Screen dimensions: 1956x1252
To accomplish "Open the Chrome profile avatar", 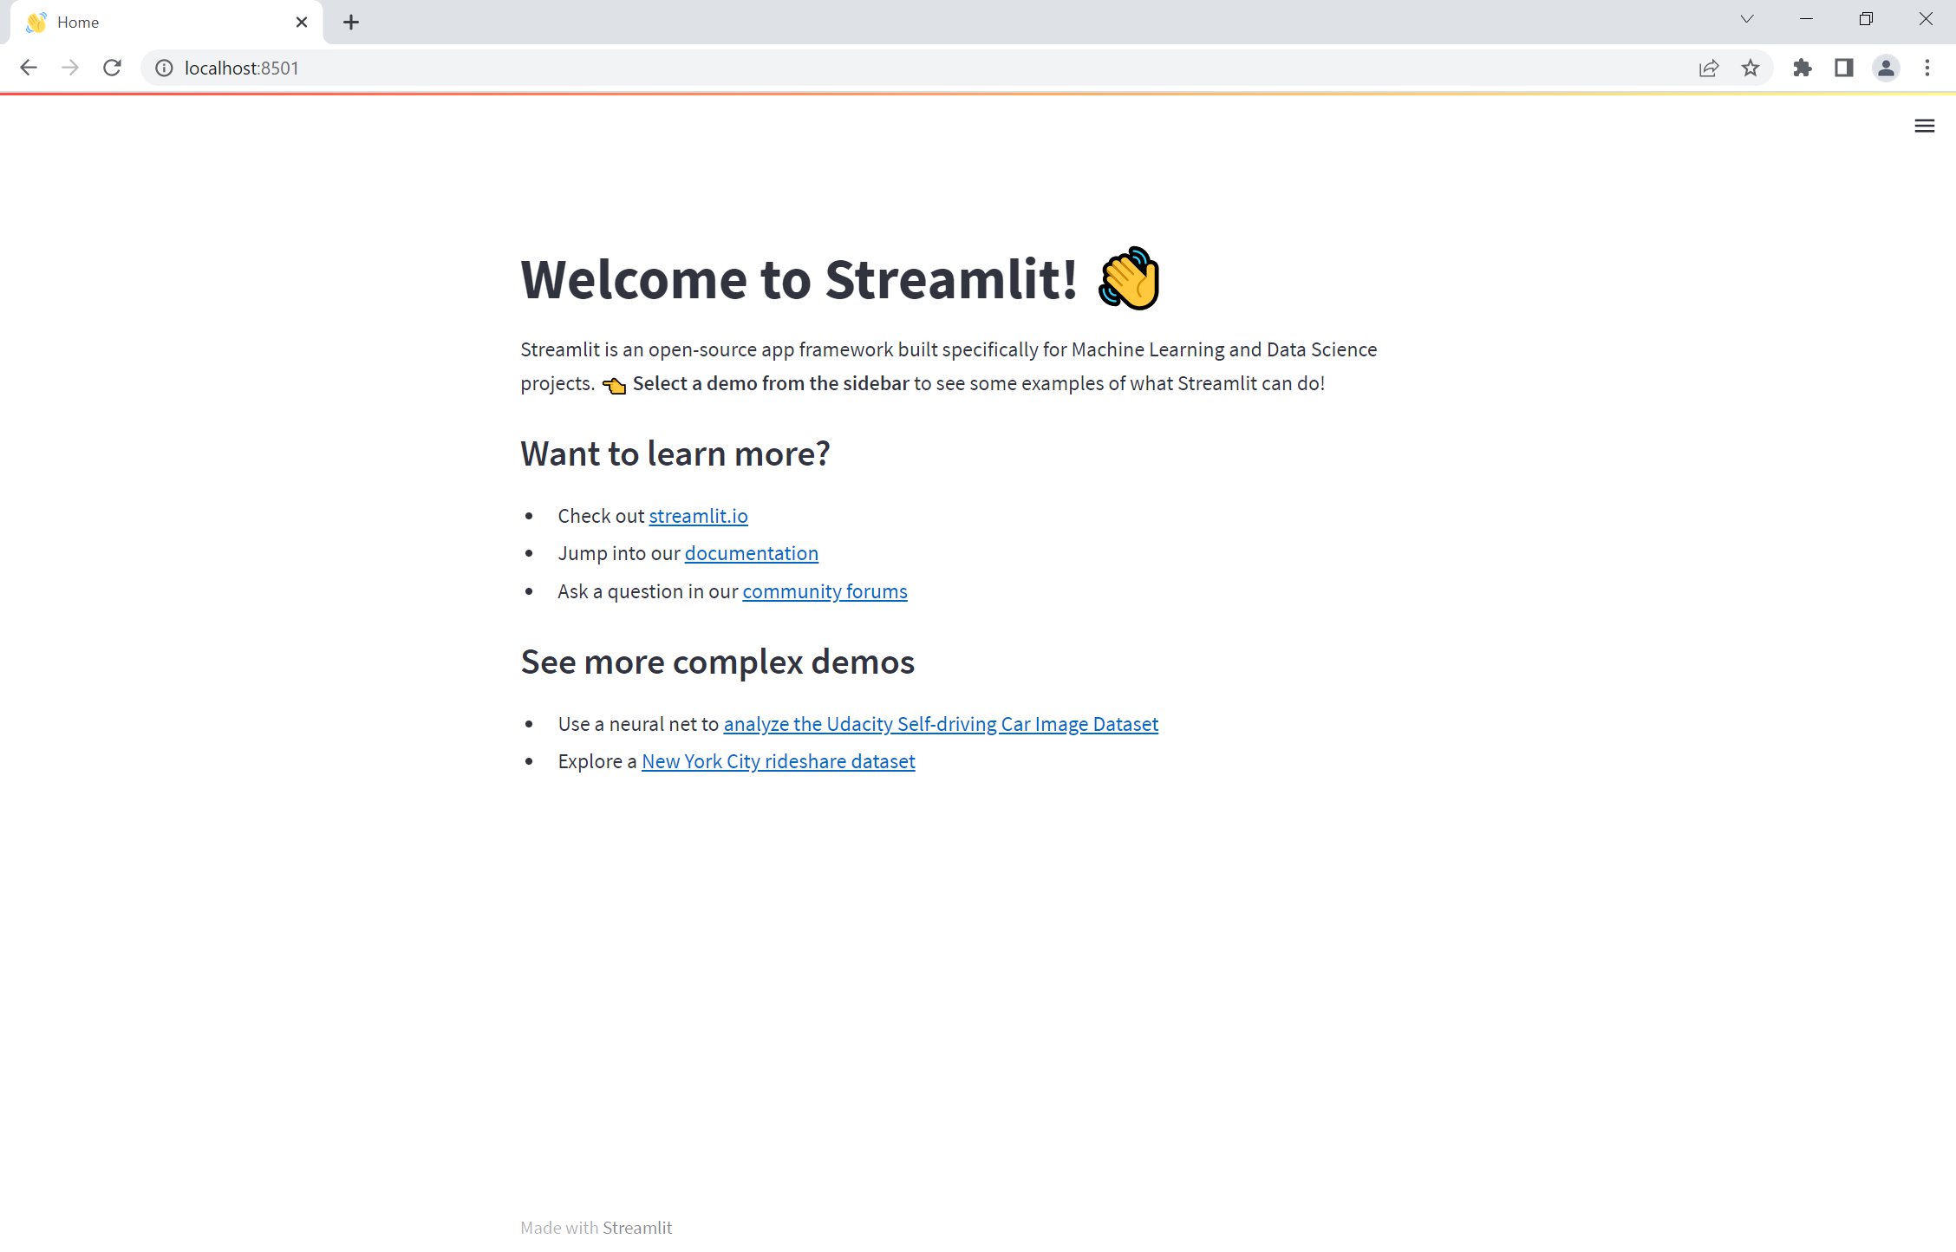I will (x=1885, y=68).
